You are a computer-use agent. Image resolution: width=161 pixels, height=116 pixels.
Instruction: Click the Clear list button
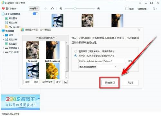coord(58,82)
